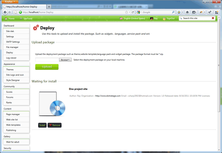Click the red Deploy gears icon
Screen dimensions: 222x153
[36, 28]
